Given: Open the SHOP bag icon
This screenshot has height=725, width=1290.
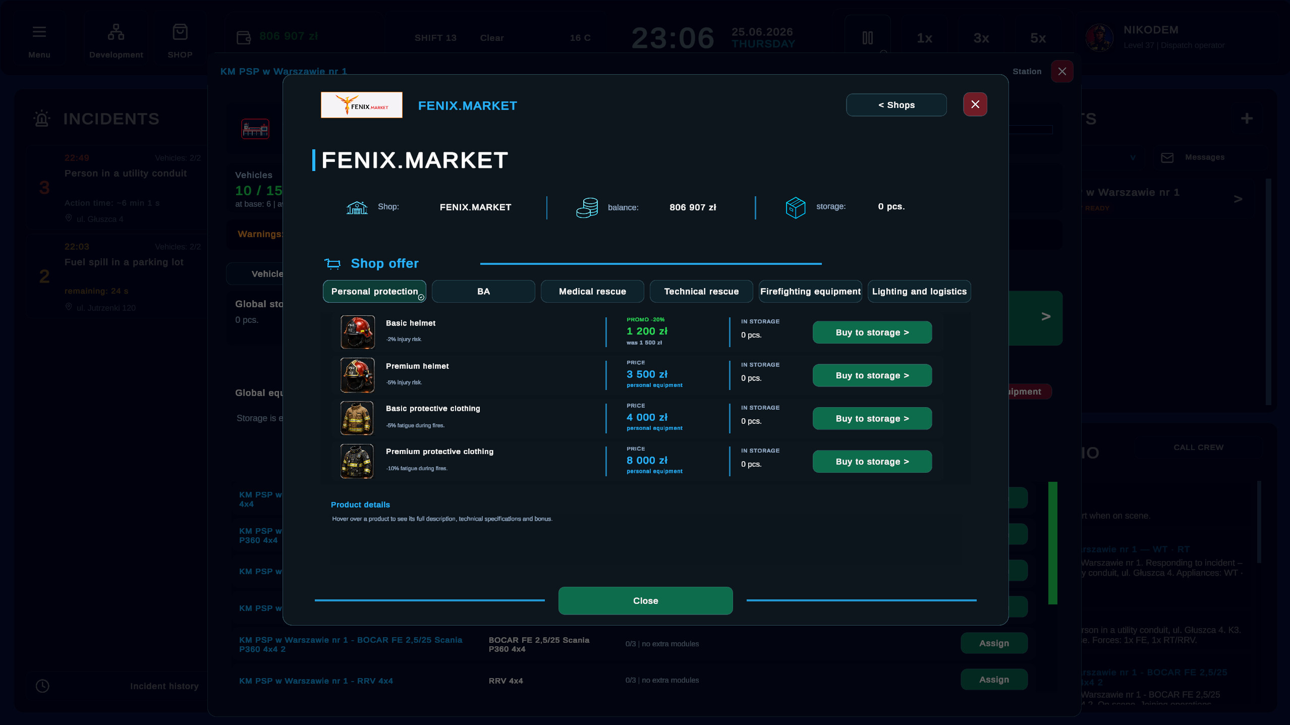Looking at the screenshot, I should (x=180, y=32).
